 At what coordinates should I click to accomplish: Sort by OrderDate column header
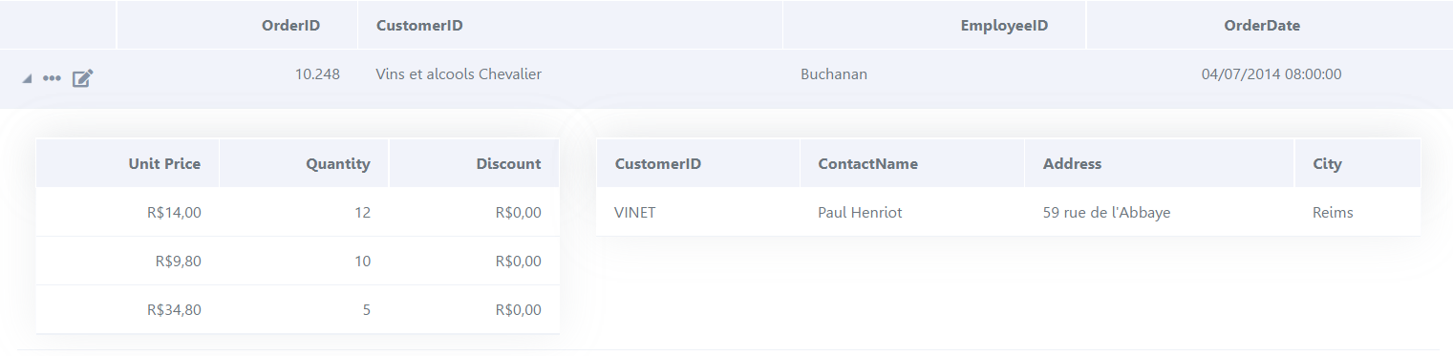[1262, 26]
